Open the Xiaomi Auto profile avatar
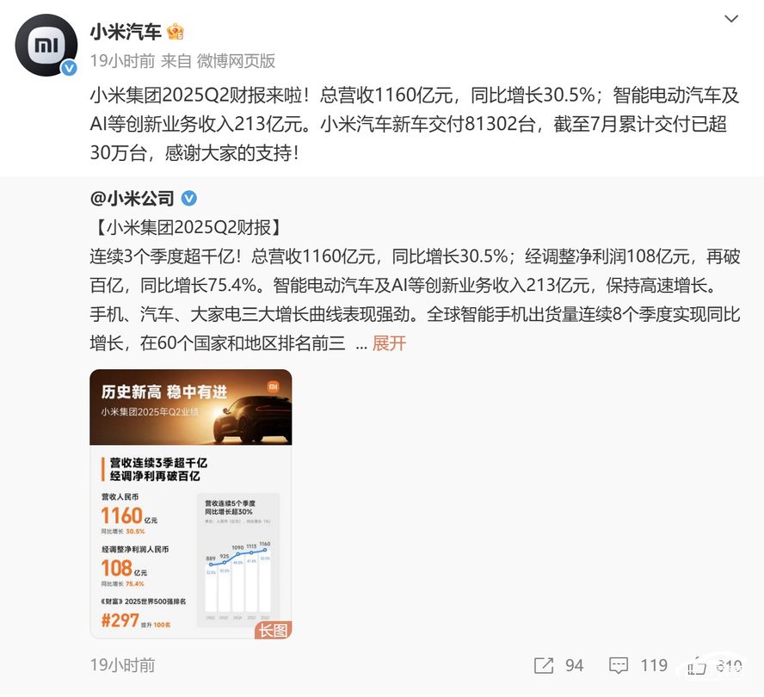764x697 pixels. pyautogui.click(x=46, y=45)
